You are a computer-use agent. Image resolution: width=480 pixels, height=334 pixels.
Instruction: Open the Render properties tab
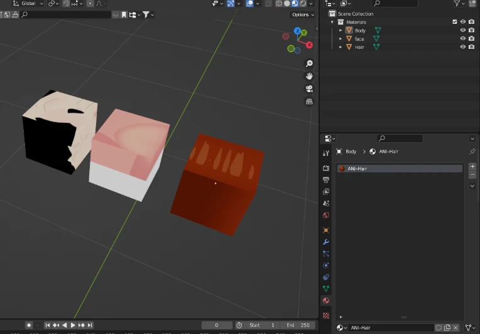[326, 168]
